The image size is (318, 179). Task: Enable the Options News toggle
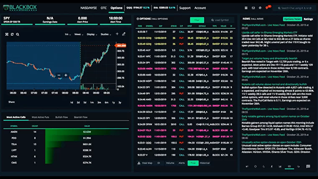pyautogui.click(x=292, y=19)
